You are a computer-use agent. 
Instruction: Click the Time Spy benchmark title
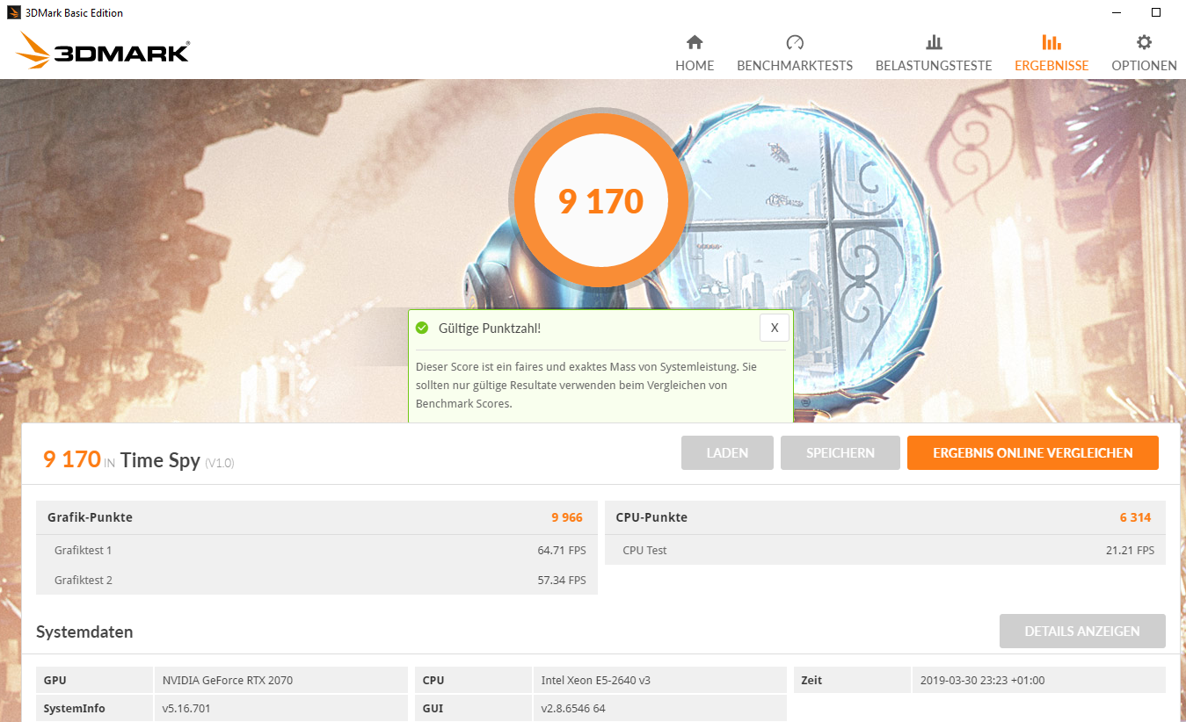[x=160, y=459]
